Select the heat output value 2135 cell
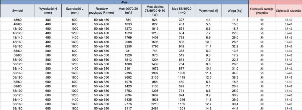Screen dimensions: 302x110 pyautogui.click(x=155, y=77)
